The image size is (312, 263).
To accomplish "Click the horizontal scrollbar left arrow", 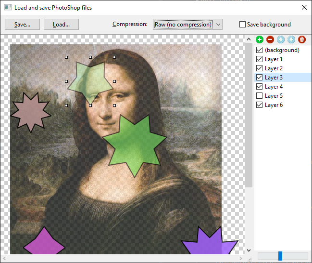I will [x=4, y=259].
